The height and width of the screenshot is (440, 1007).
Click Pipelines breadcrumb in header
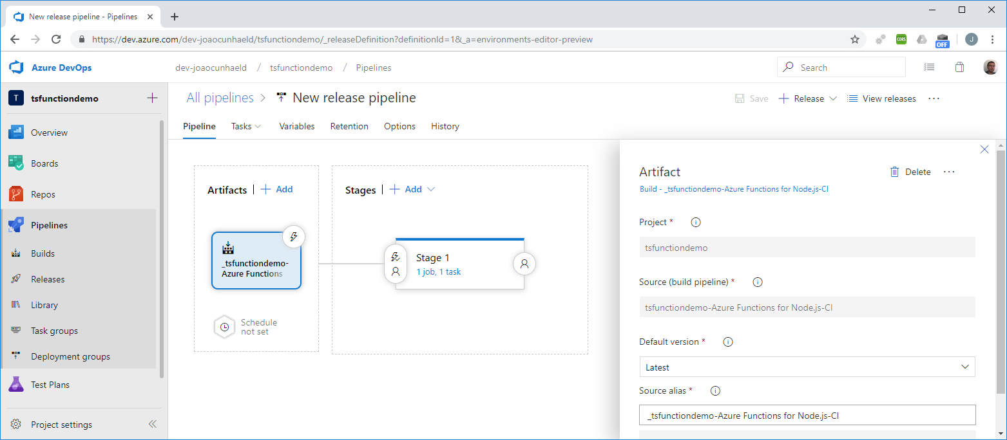373,68
